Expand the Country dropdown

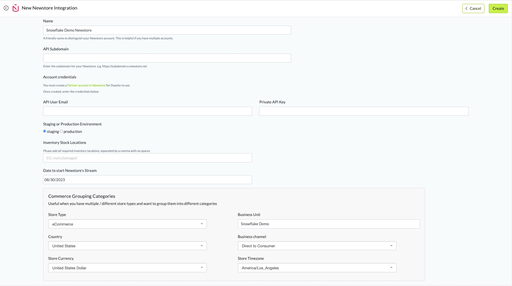(x=127, y=246)
